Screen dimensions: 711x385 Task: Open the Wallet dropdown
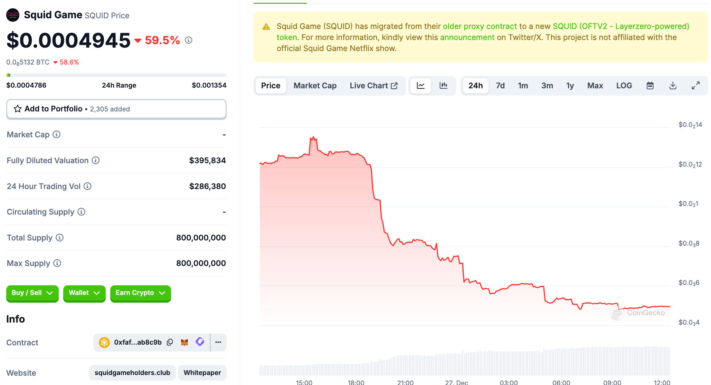pyautogui.click(x=84, y=293)
